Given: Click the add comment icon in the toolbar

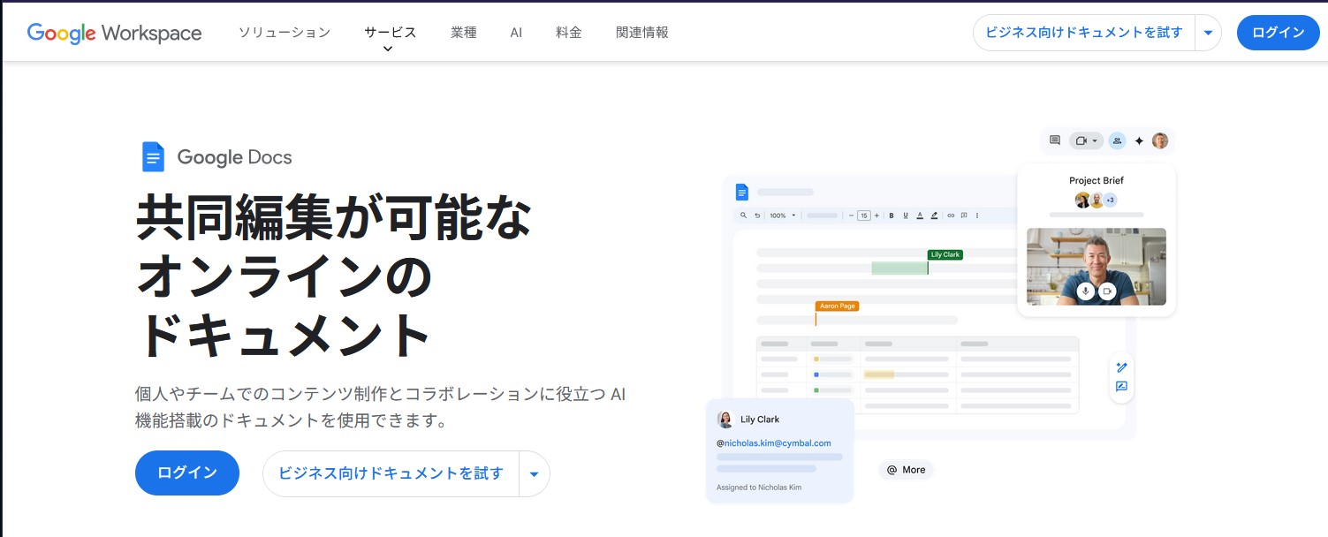Looking at the screenshot, I should pos(964,216).
